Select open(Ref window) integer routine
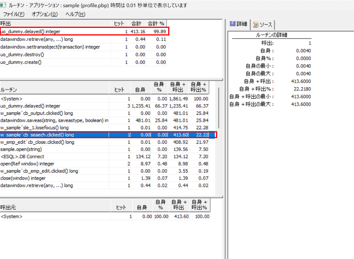 pos(27,164)
